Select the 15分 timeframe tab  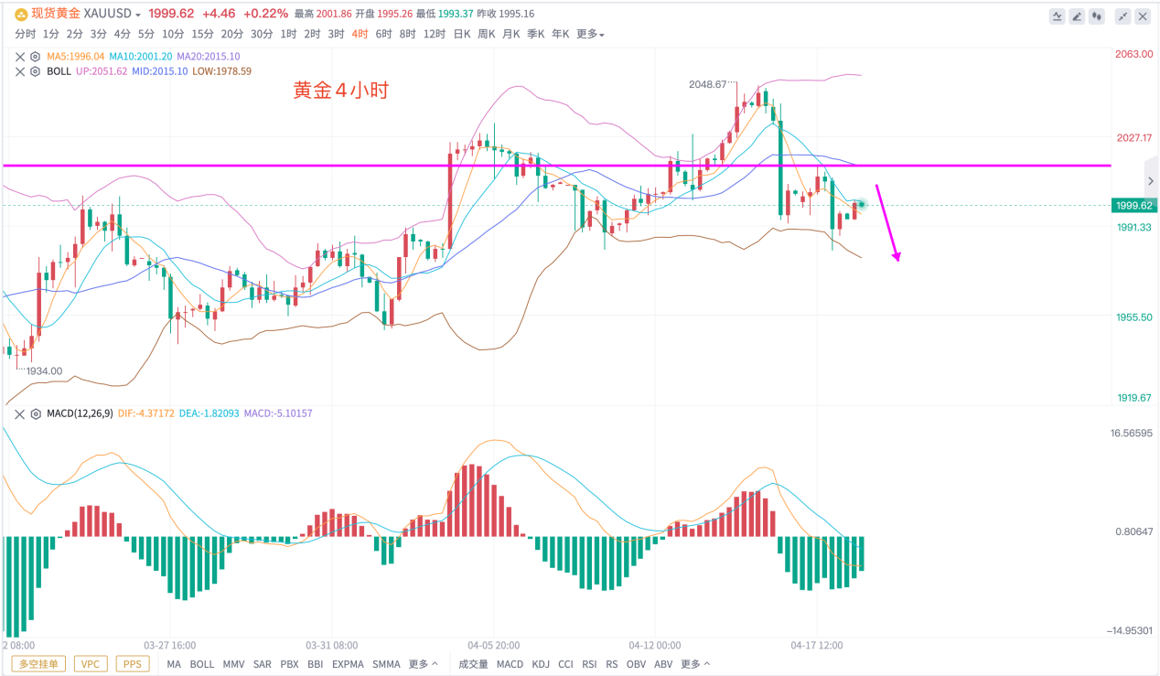pyautogui.click(x=202, y=34)
